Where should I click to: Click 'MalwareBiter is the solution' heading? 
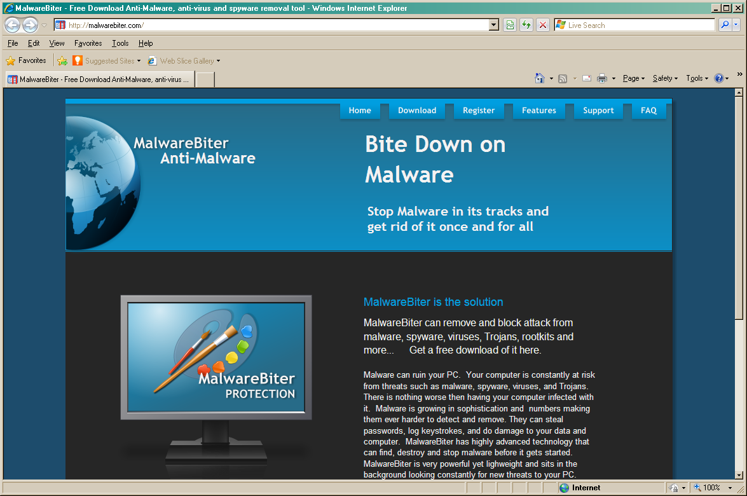(433, 302)
